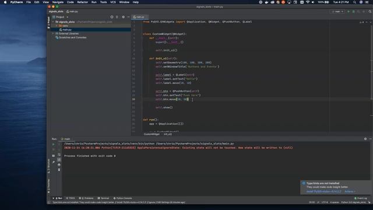The height and width of the screenshot is (210, 373).
Task: Open the VCS menu
Action: coord(113,2)
